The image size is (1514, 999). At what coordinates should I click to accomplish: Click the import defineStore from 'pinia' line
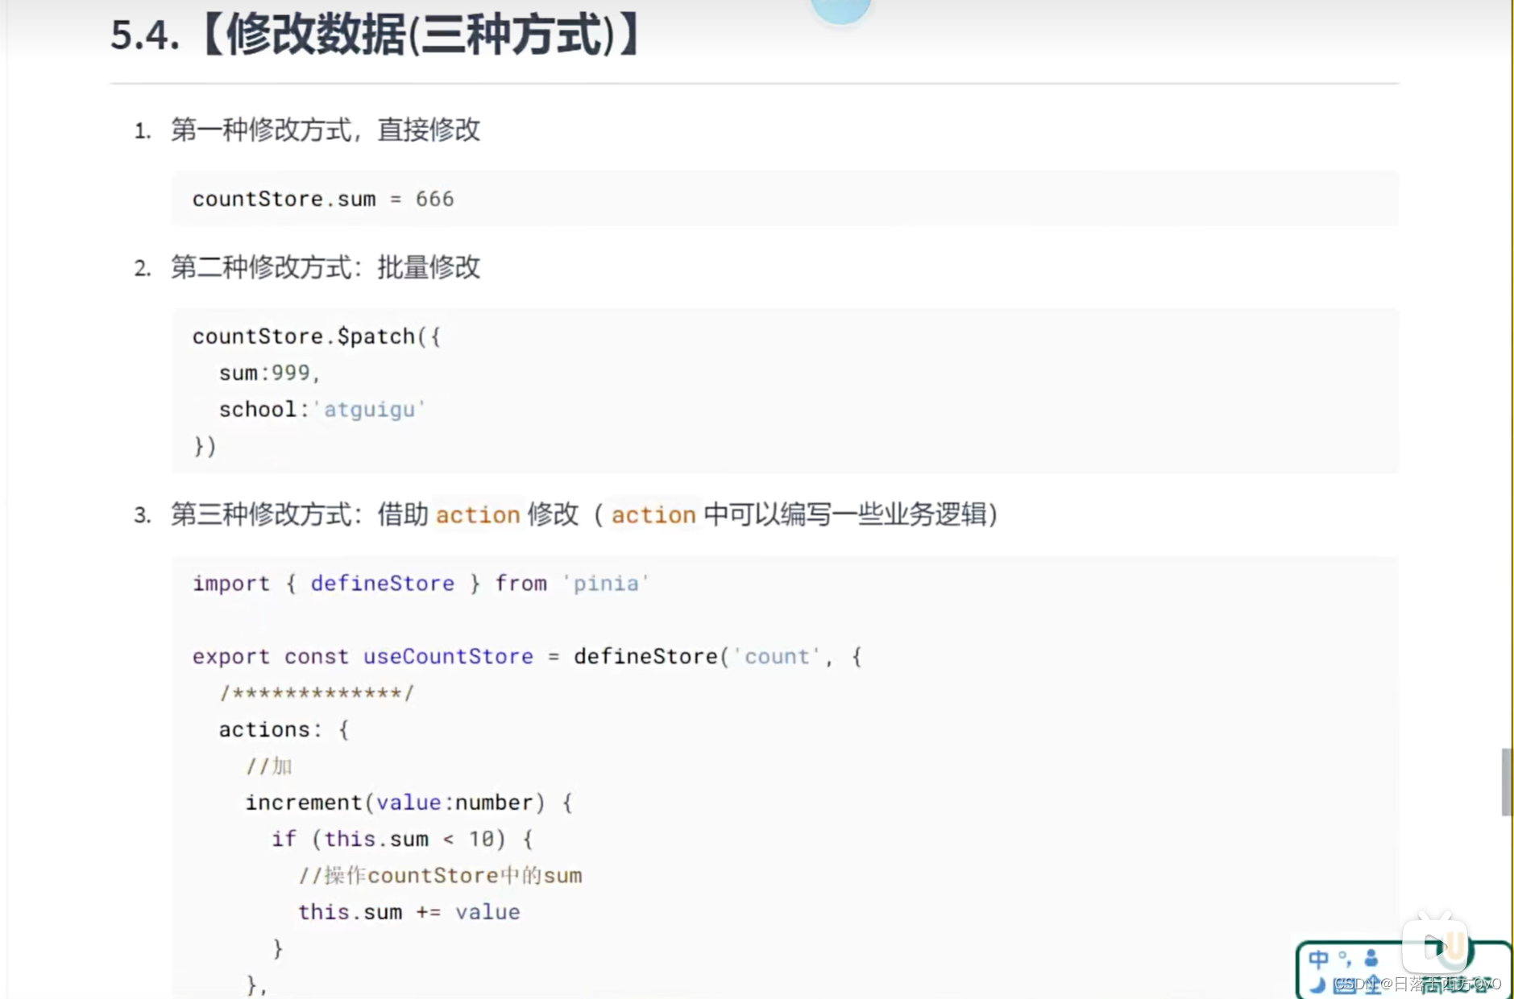(421, 584)
